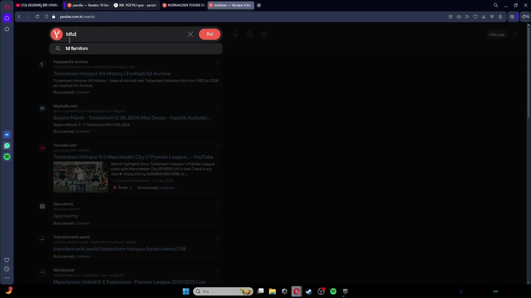Open options for SpursArmy result
Viewport: 531px width, 298px height.
218,204
